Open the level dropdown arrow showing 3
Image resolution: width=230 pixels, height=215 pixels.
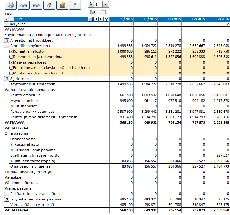tap(106, 5)
